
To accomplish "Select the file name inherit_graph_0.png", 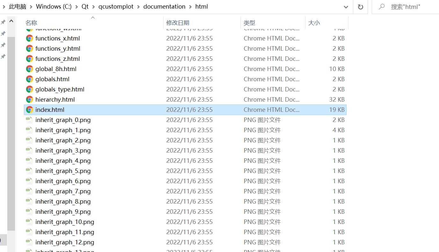I will (x=63, y=120).
